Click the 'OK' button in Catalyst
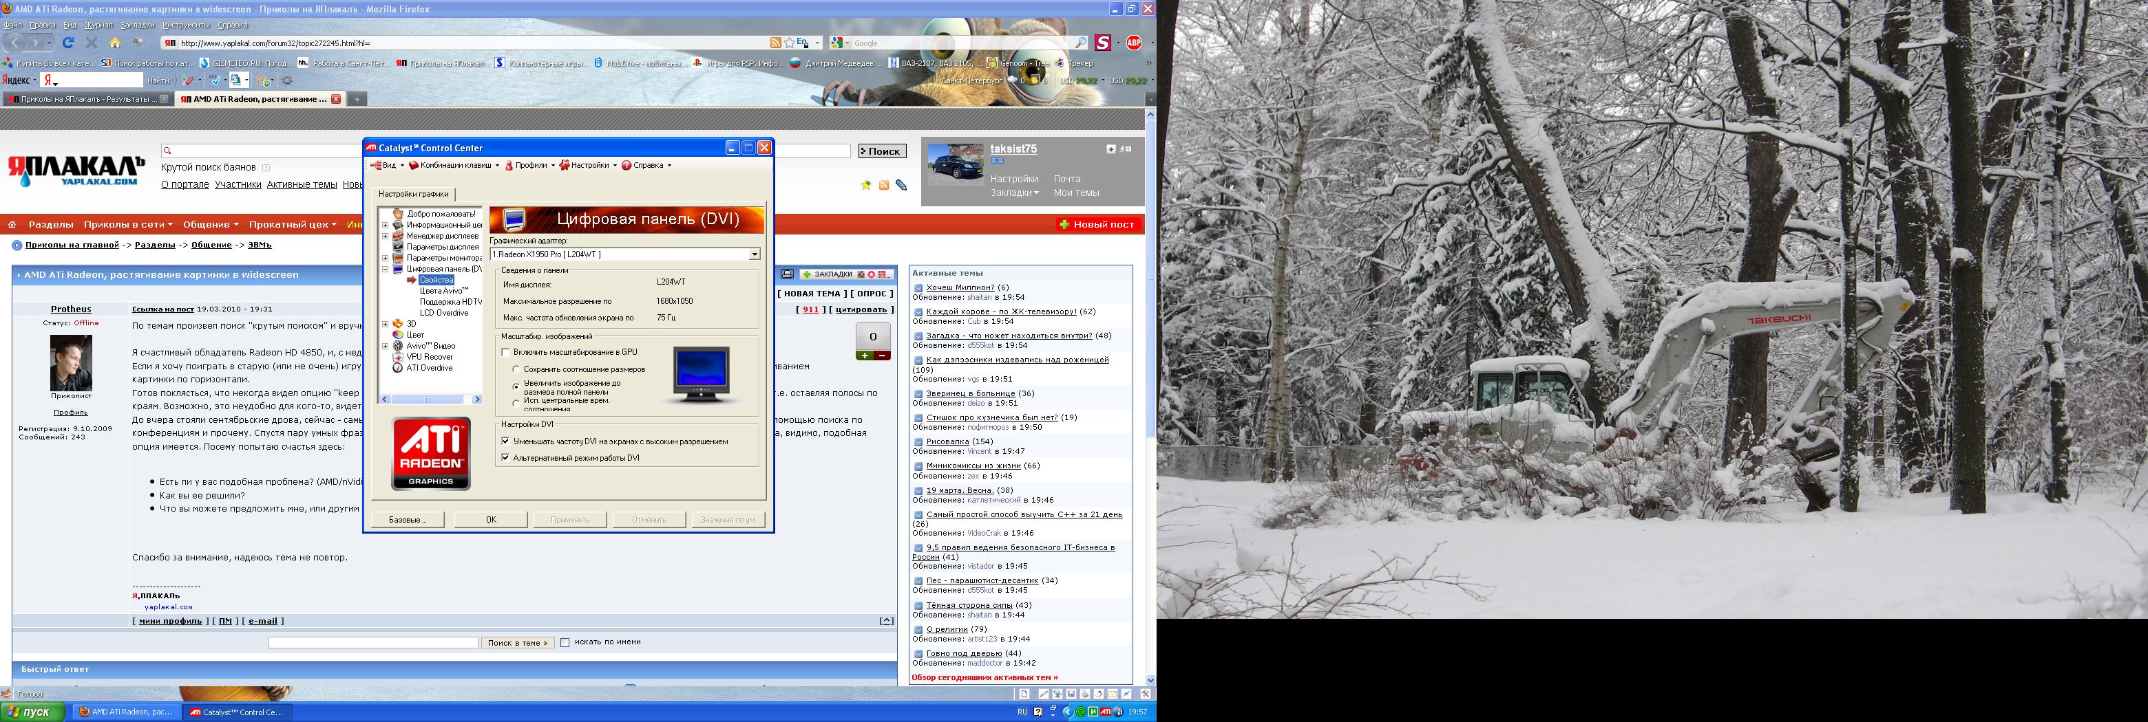Image resolution: width=2148 pixels, height=722 pixels. tap(491, 520)
